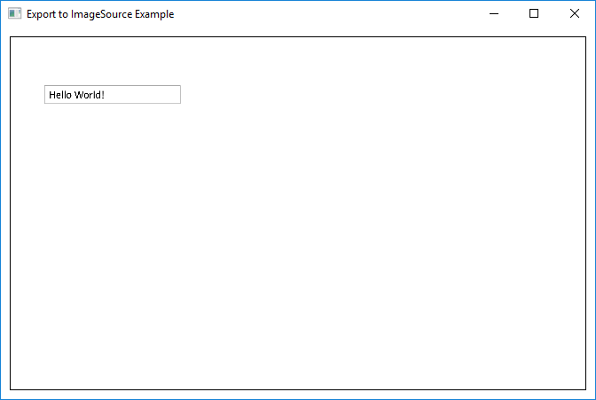Click the canvas gap left of the text box
Screen dimensions: 596x400
pyautogui.click(x=27, y=95)
